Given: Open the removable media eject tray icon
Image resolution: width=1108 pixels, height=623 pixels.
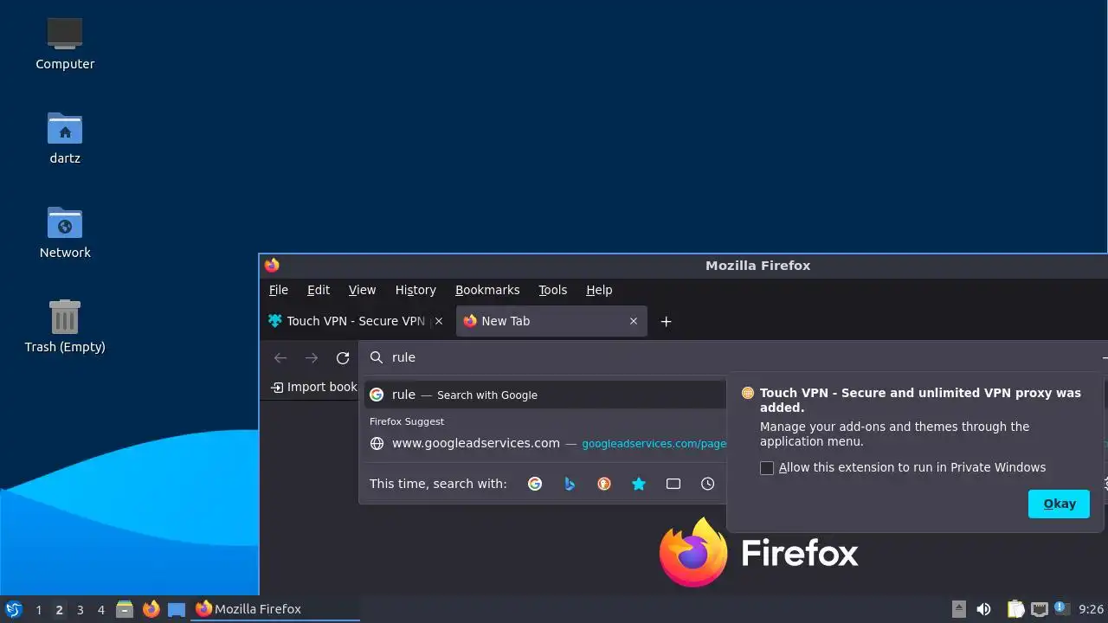Looking at the screenshot, I should coord(959,609).
